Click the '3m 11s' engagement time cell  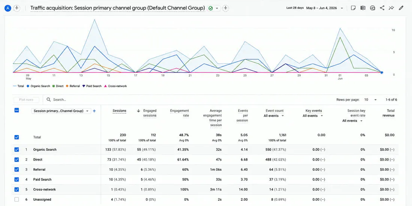click(216, 189)
